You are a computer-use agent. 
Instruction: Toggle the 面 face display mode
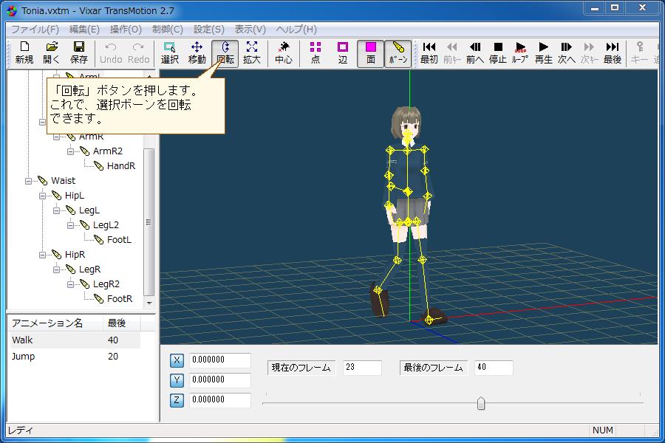(x=369, y=52)
